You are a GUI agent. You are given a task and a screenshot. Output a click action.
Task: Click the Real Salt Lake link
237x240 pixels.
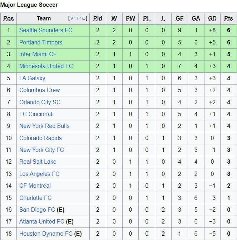pos(38,162)
